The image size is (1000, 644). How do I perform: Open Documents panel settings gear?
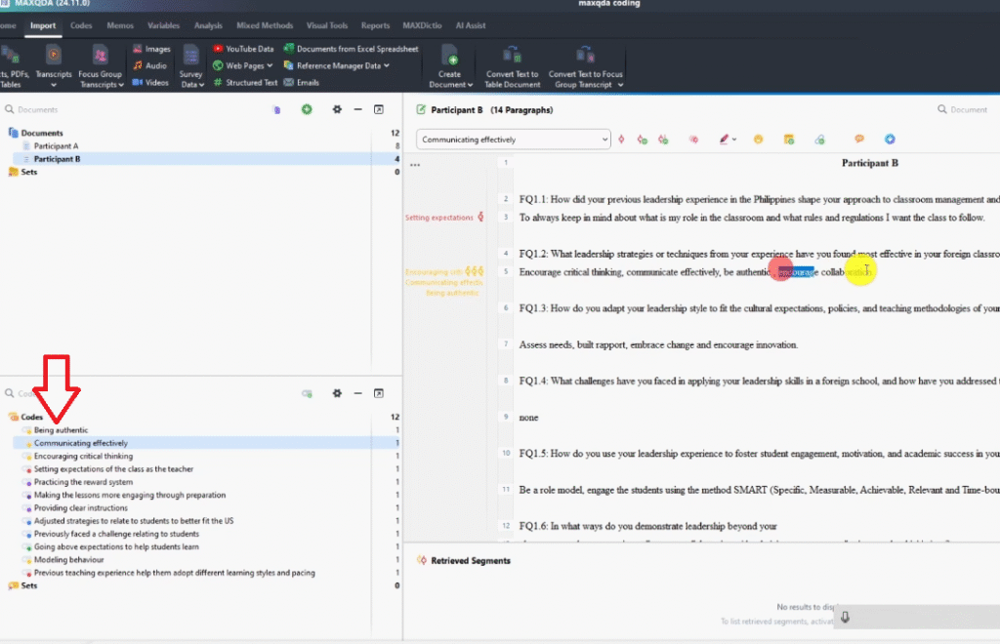337,110
